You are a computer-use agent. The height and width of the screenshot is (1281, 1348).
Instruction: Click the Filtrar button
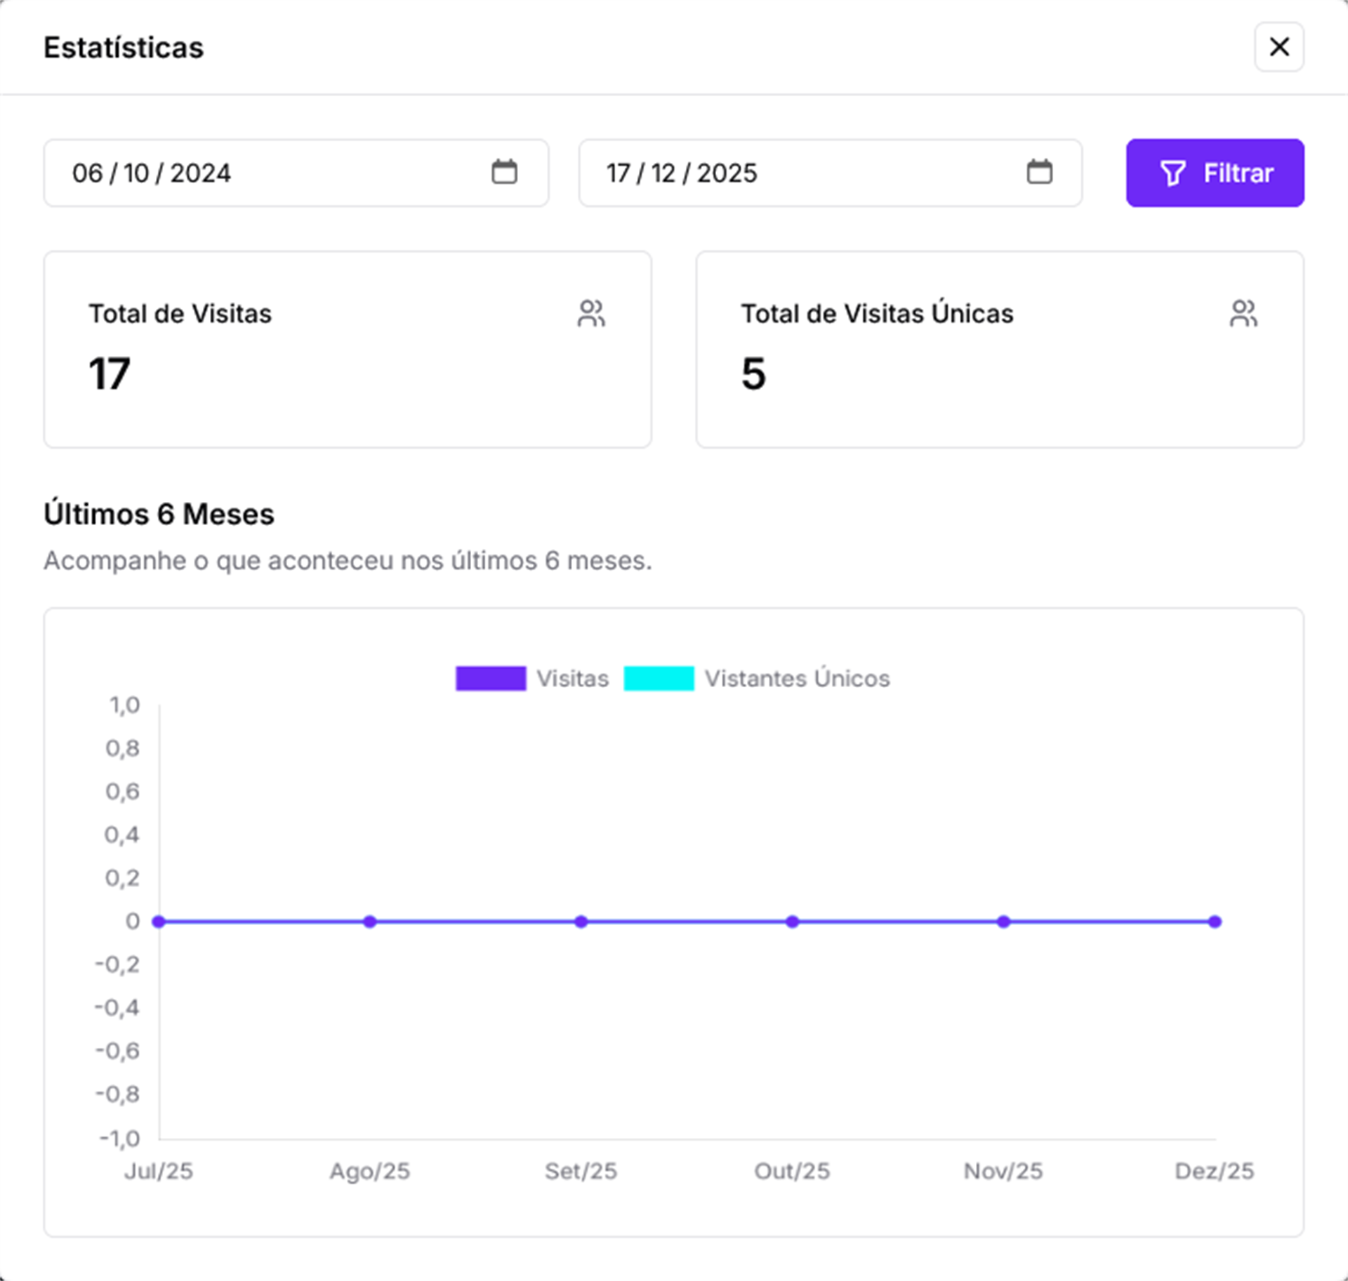1215,173
